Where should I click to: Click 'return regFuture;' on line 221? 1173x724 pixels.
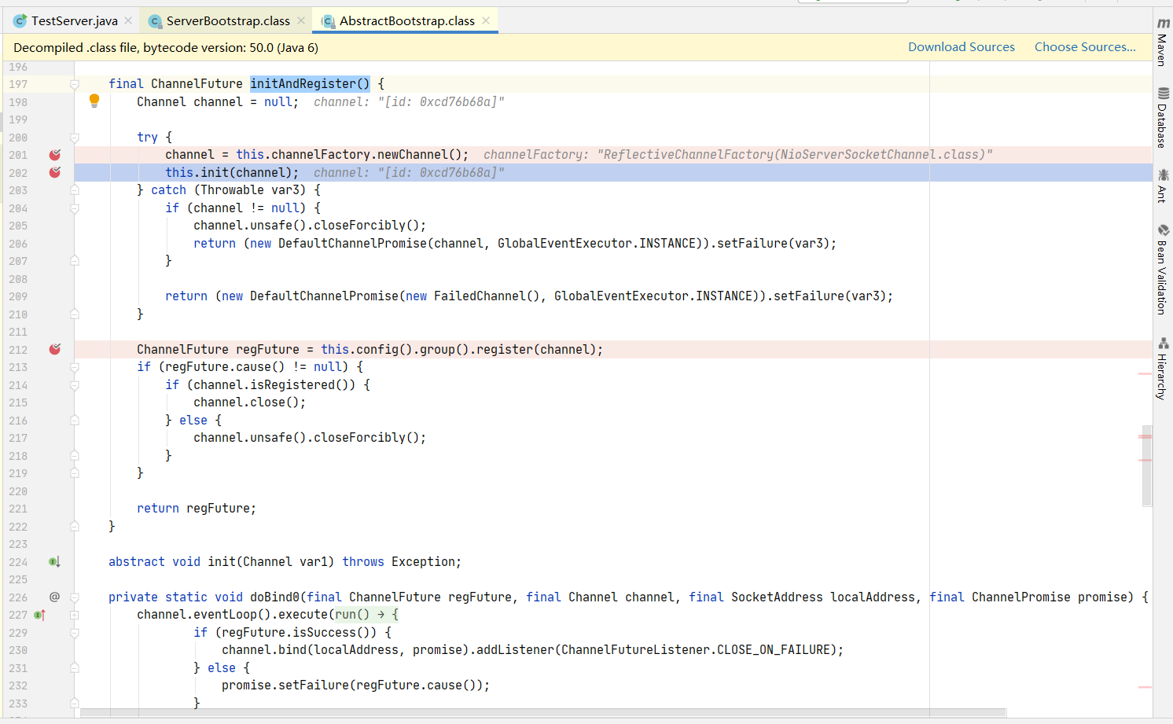tap(197, 509)
